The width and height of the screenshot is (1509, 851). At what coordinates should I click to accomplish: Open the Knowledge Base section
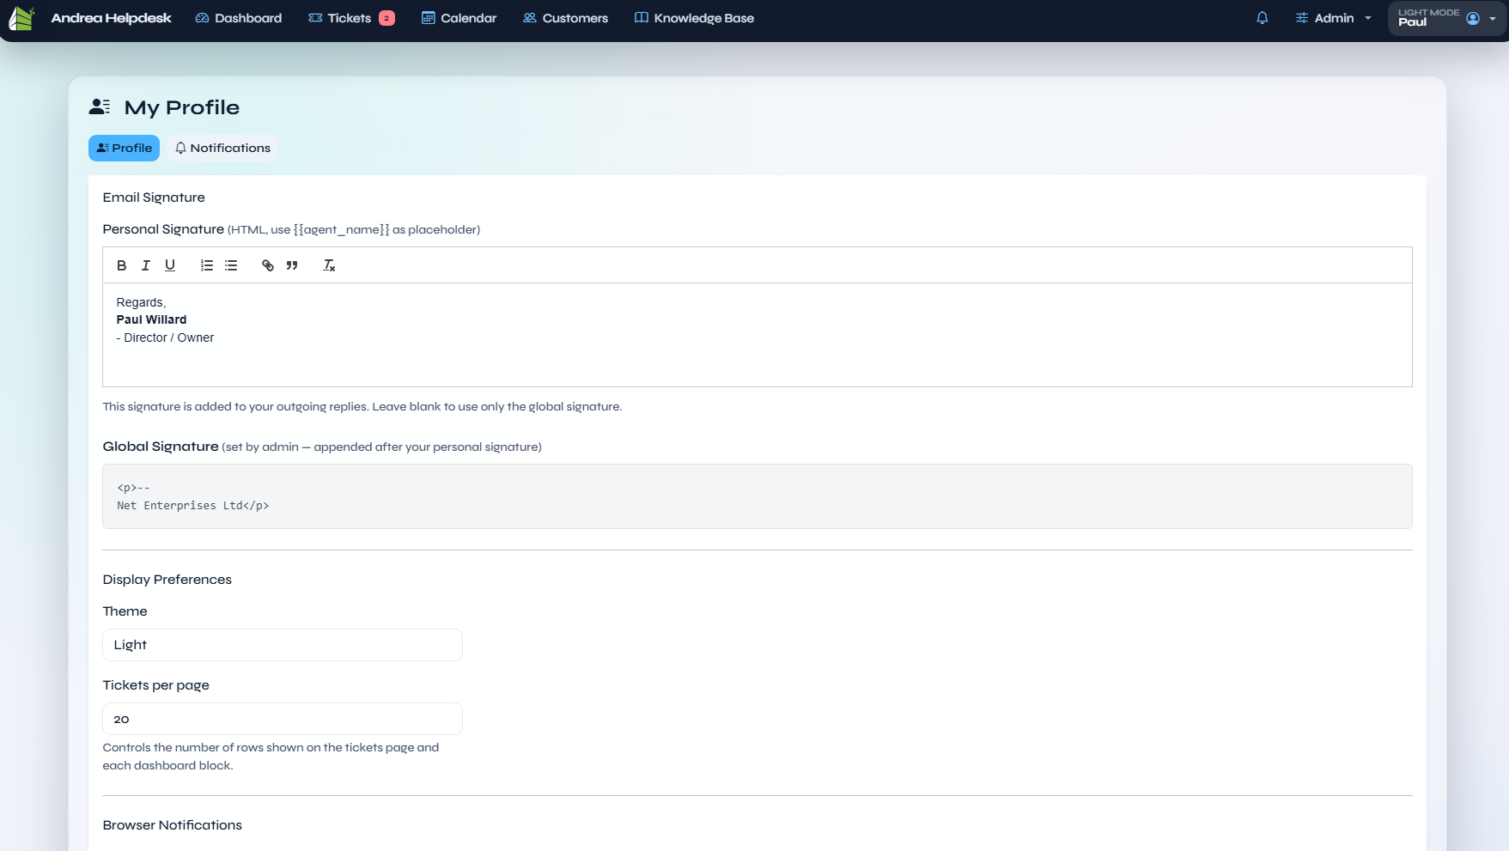click(x=694, y=18)
